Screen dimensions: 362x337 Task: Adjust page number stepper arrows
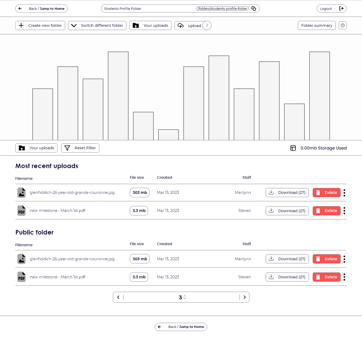click(185, 297)
